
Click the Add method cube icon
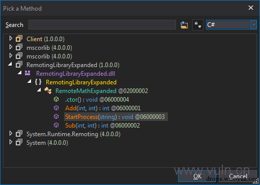(x=56, y=108)
